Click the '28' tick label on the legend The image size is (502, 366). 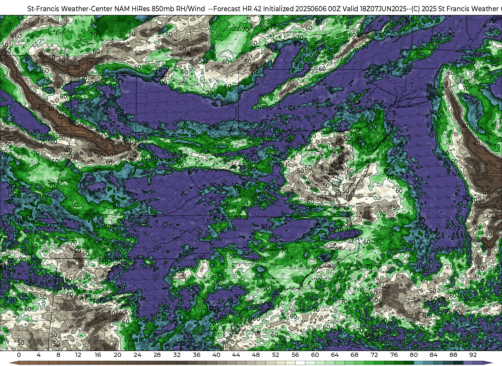pyautogui.click(x=157, y=355)
